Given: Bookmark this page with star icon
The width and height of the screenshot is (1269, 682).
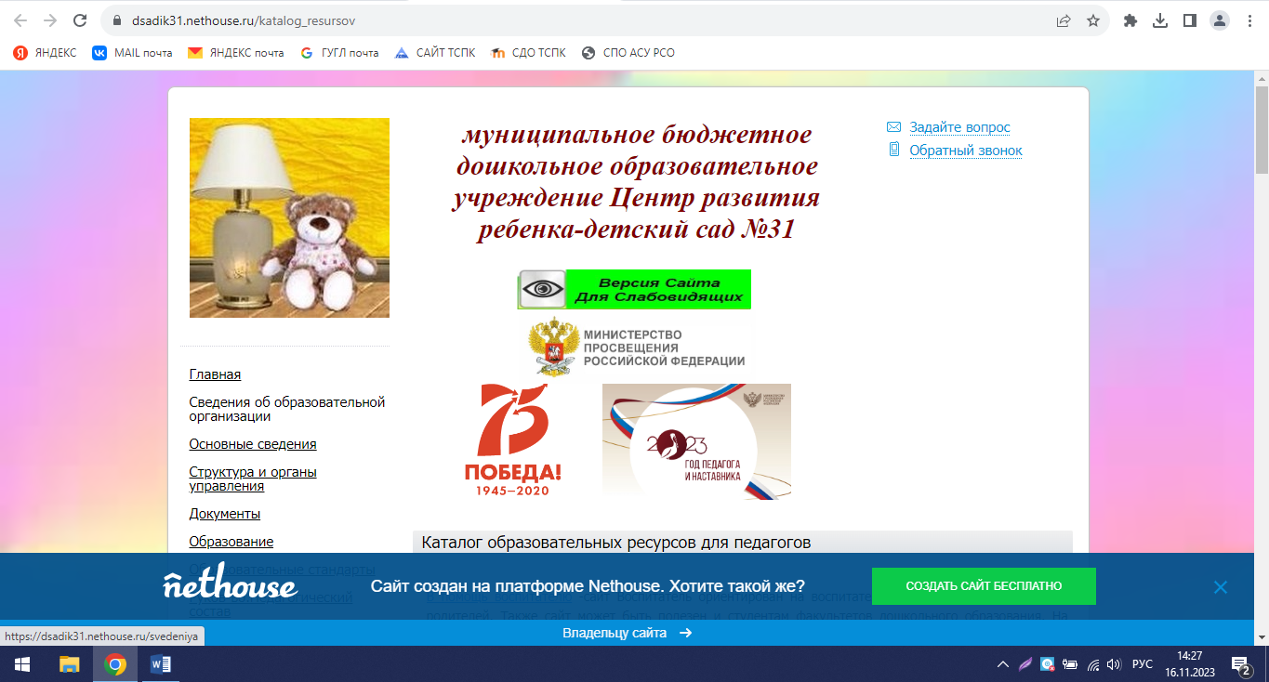Looking at the screenshot, I should click(x=1093, y=20).
